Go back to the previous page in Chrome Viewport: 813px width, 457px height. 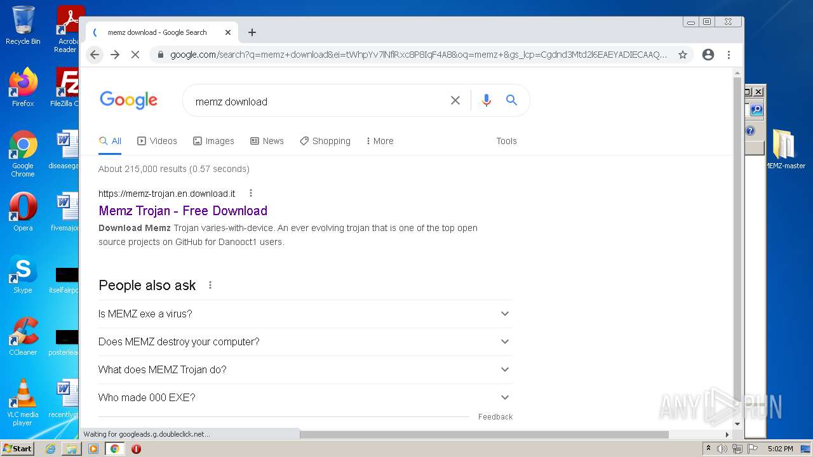(95, 55)
